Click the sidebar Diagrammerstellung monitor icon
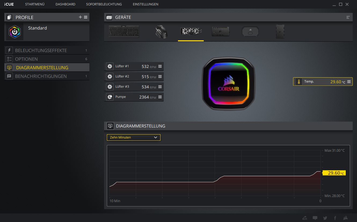Image resolution: width=357 pixels, height=222 pixels. click(9, 68)
